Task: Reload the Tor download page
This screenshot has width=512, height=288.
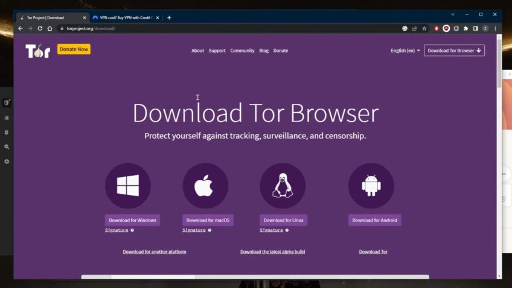Action: click(40, 28)
